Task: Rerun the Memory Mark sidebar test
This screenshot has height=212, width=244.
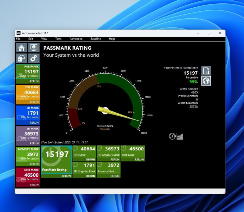Action: point(34,164)
